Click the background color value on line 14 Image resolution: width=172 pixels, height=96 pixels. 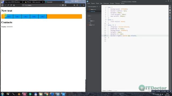[x=124, y=30]
